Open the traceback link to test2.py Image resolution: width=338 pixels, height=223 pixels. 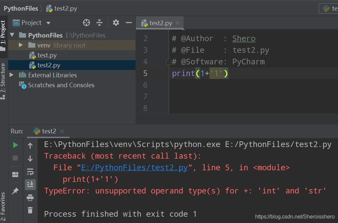click(x=134, y=167)
